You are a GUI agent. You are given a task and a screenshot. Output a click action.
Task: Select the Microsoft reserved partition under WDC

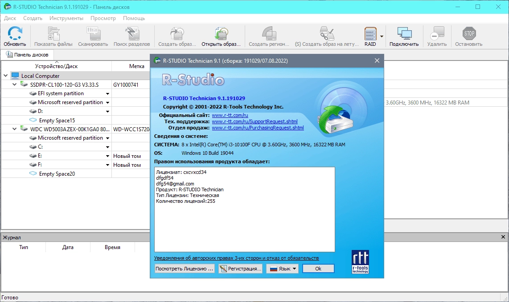(x=70, y=138)
